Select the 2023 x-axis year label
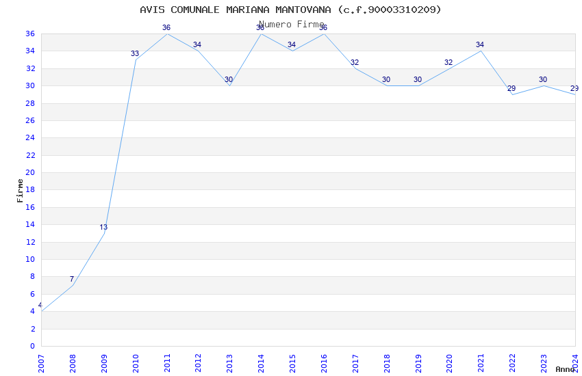The image size is (582, 376). (x=544, y=364)
